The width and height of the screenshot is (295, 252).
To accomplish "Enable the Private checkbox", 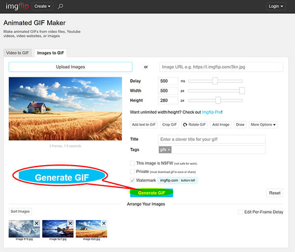I will (x=132, y=171).
